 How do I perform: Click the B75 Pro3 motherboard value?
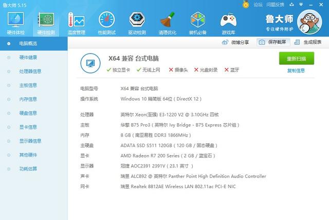[x=180, y=125]
